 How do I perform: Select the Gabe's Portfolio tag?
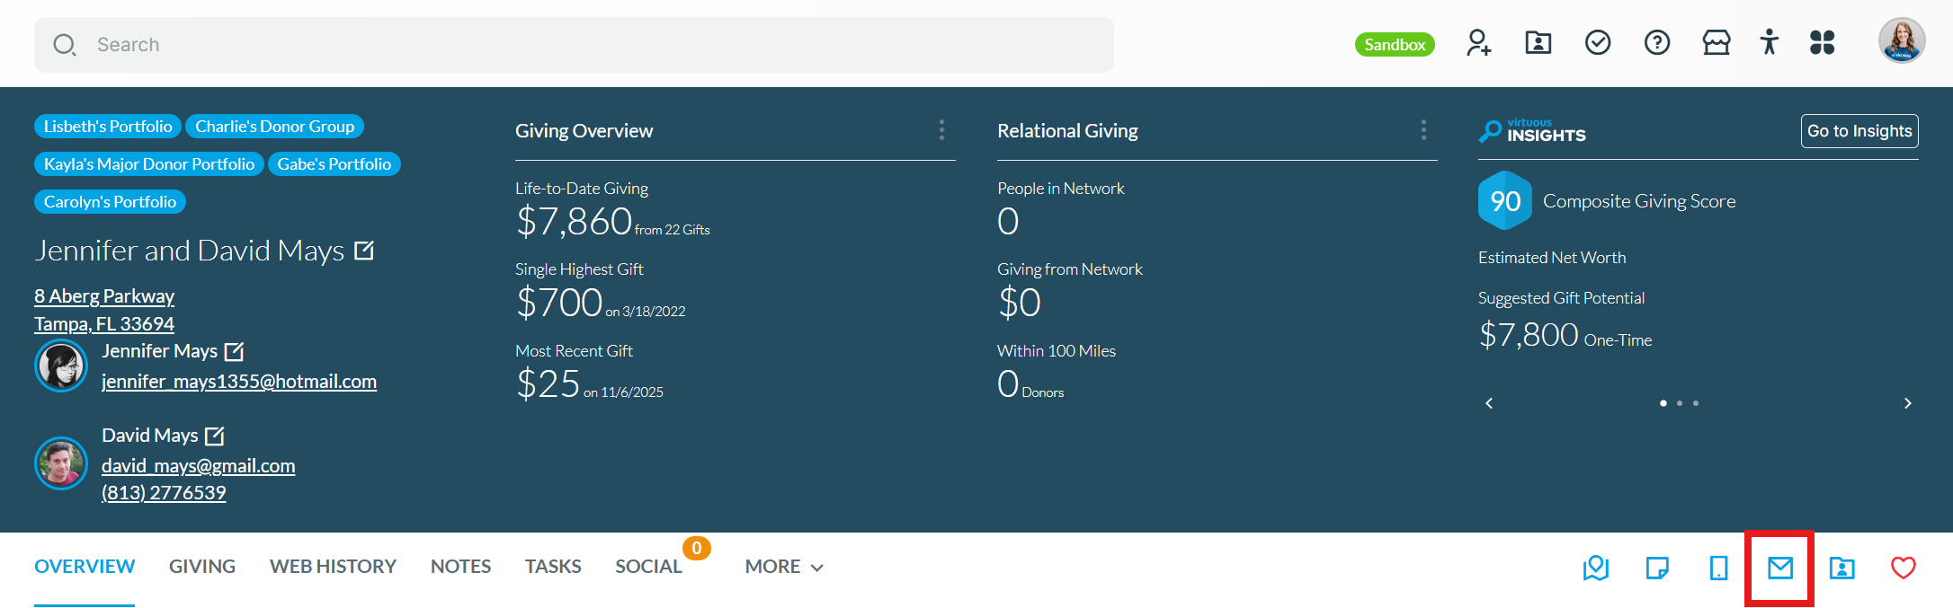click(x=334, y=164)
